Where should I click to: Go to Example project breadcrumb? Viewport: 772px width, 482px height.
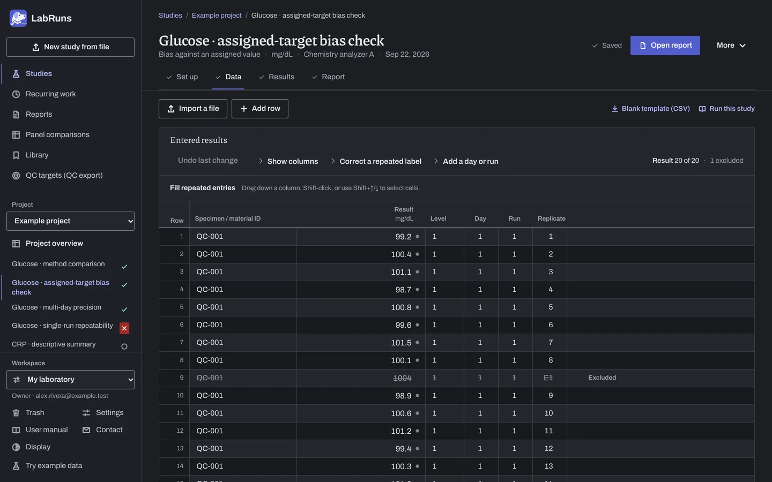pyautogui.click(x=217, y=16)
